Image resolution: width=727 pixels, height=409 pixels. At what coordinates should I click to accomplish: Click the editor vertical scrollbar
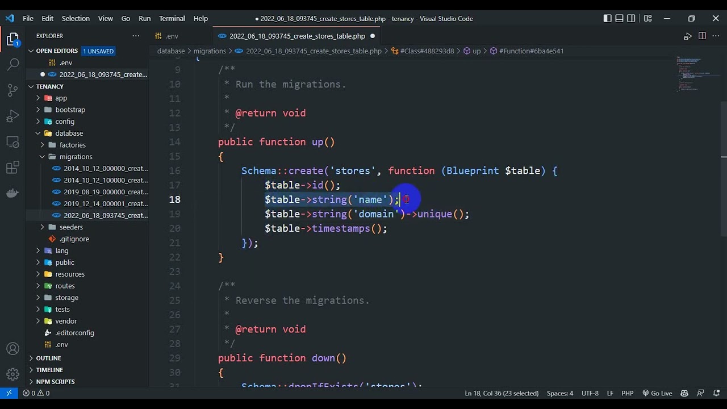click(x=724, y=170)
